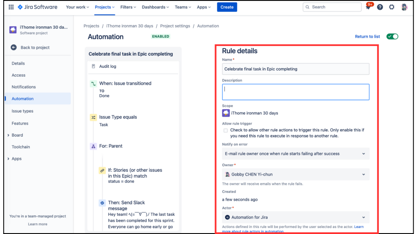The width and height of the screenshot is (417, 234).
Task: Click the Back to project link
Action: (x=35, y=48)
